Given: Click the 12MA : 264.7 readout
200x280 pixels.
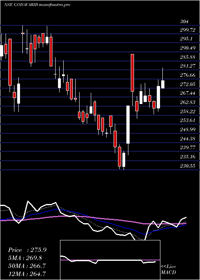Looking at the screenshot, I should tap(27, 274).
